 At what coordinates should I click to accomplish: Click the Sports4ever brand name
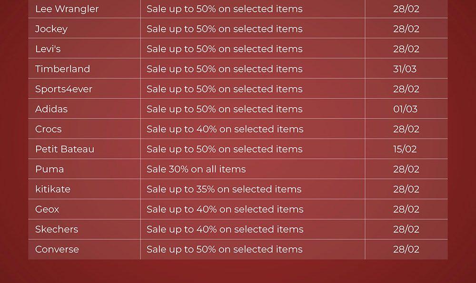(x=64, y=89)
